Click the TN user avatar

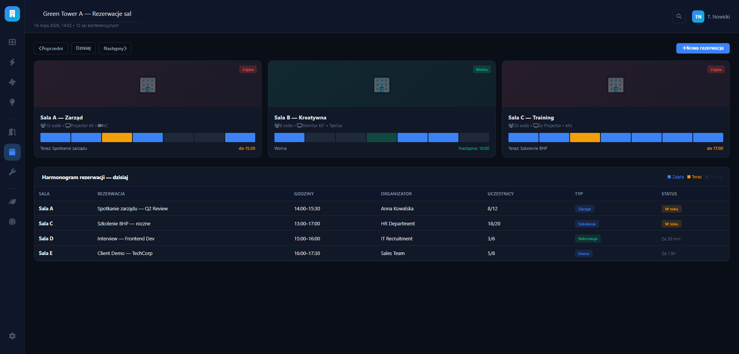coord(698,17)
